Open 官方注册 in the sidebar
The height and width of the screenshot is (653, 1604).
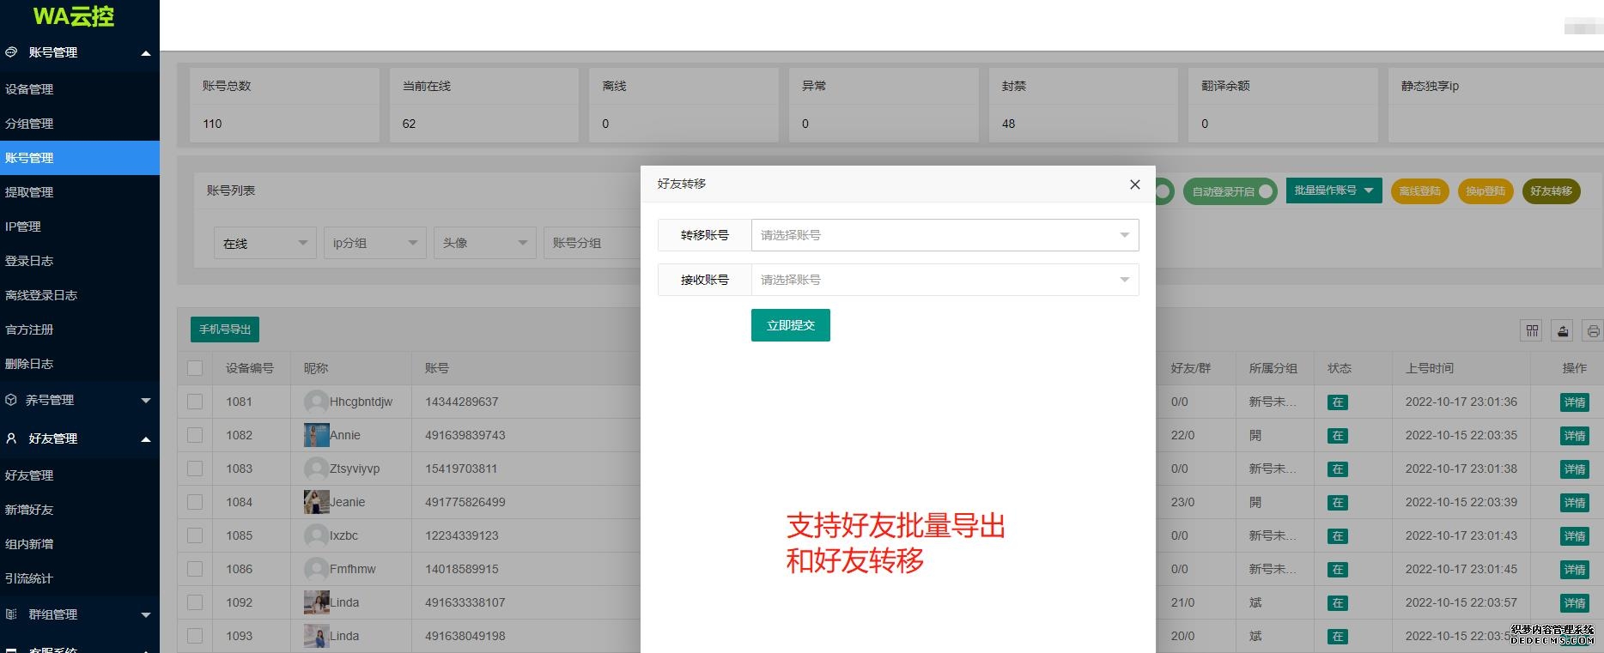click(80, 330)
